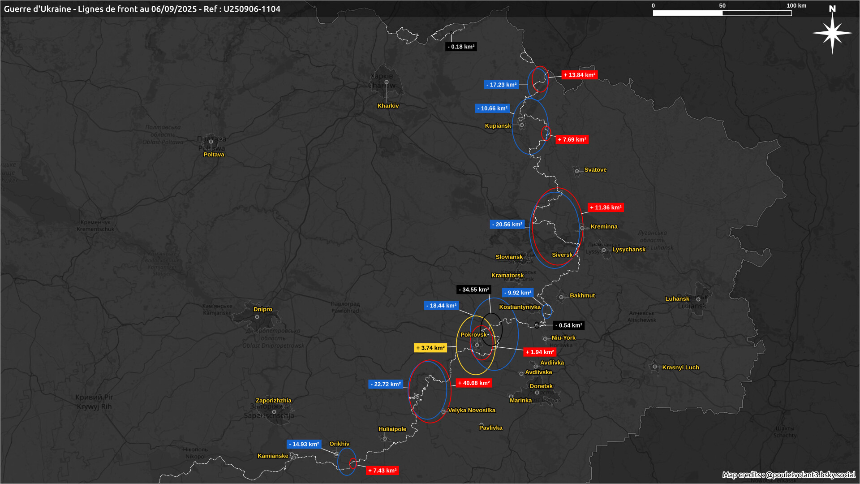
Task: Click the red + 7.43 km² label
Action: click(383, 471)
